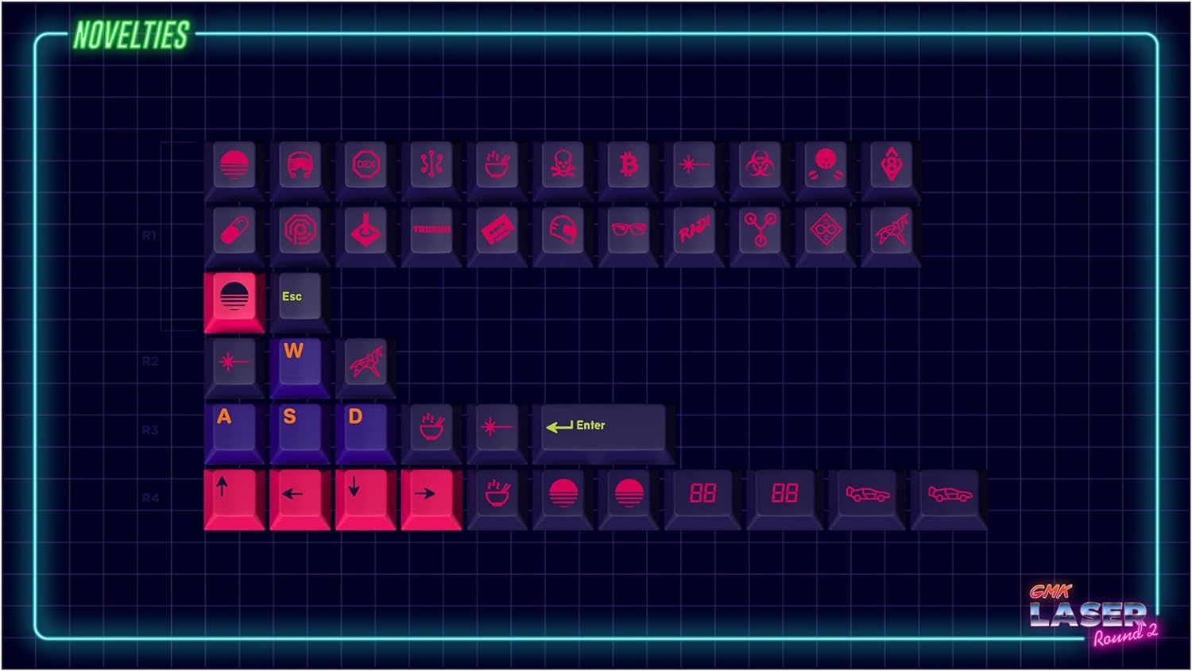
Task: Click the 88 digits keycap beside the sunset keycap
Action: [x=702, y=499]
